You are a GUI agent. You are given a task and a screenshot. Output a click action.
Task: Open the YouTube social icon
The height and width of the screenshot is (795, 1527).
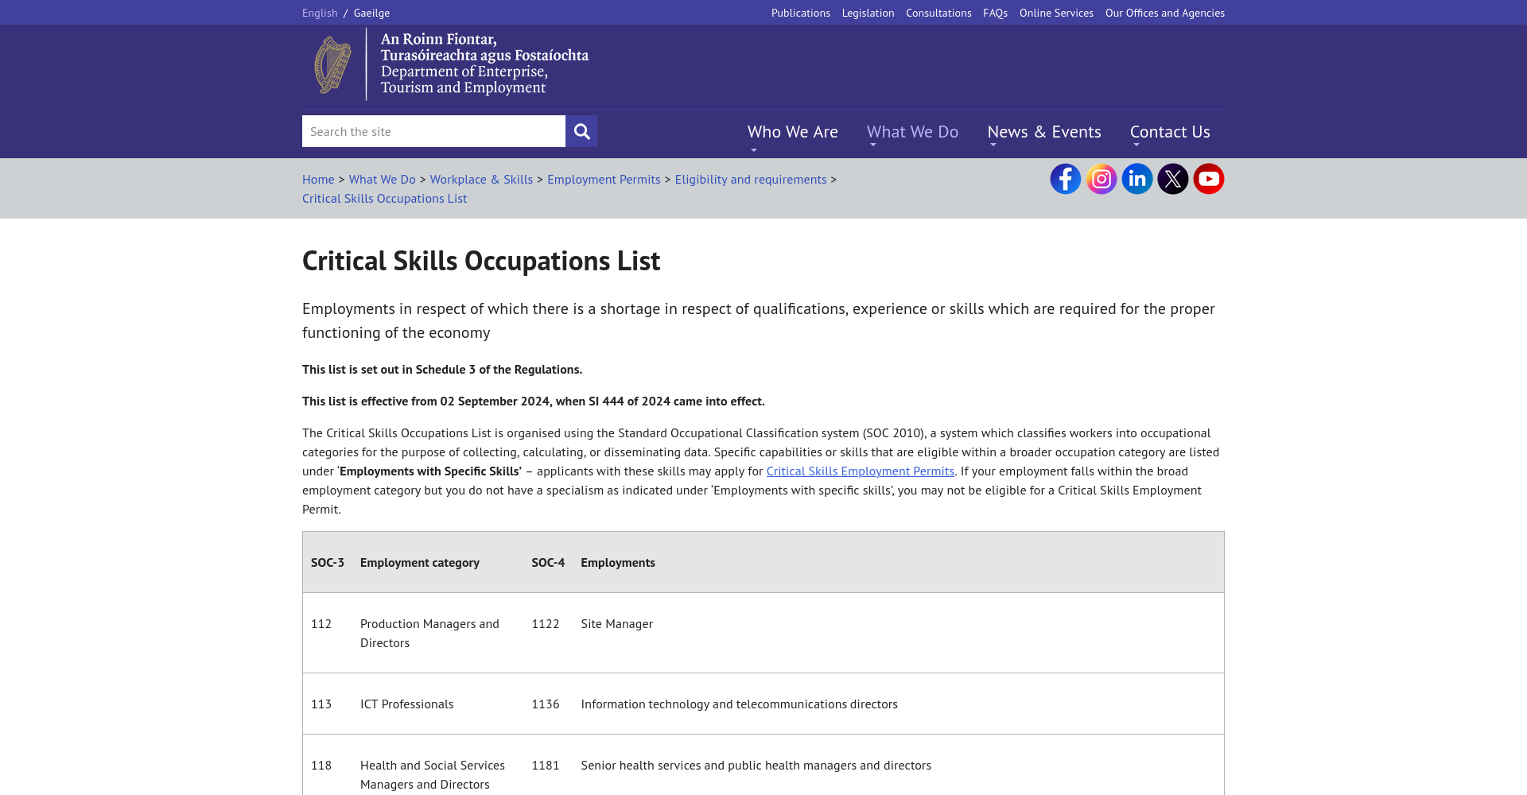tap(1208, 179)
